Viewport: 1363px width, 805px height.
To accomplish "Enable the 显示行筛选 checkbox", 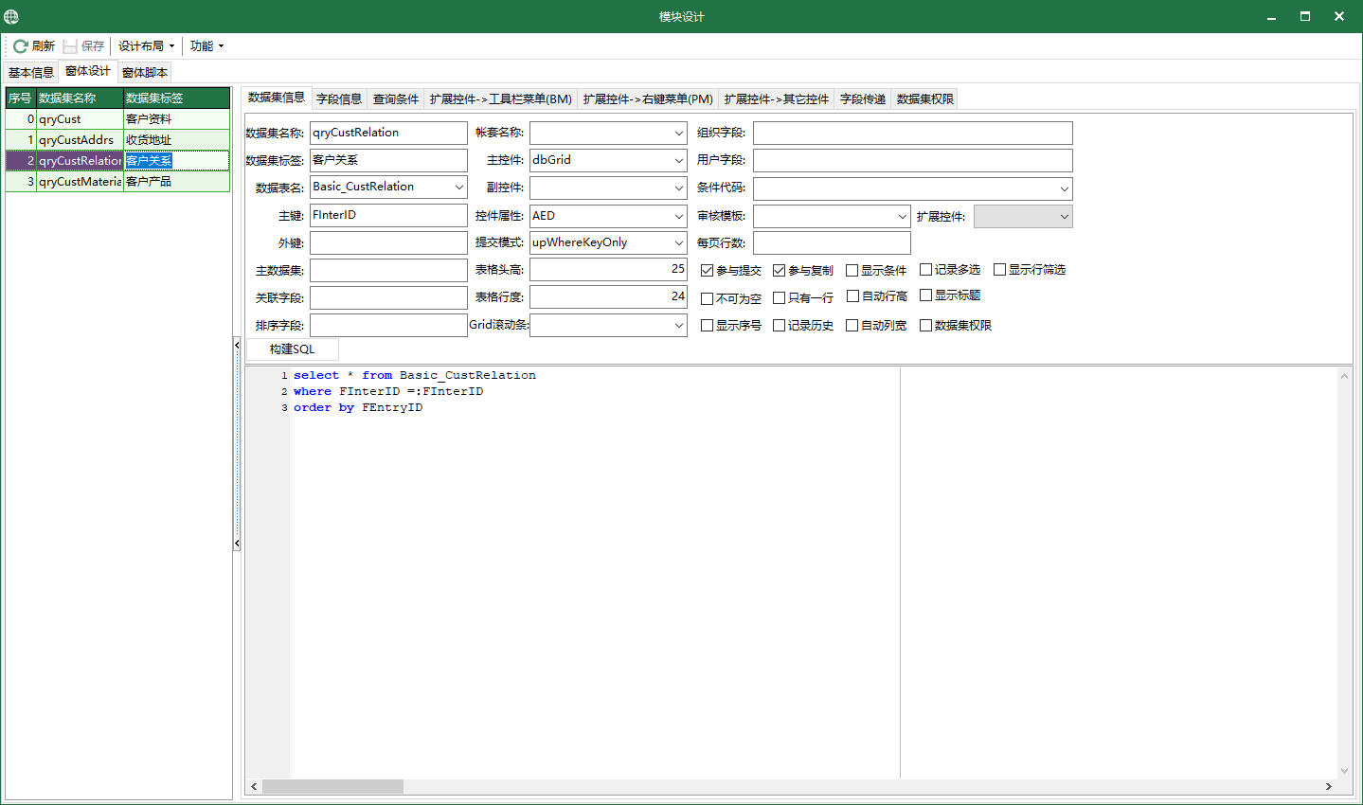I will tap(999, 269).
